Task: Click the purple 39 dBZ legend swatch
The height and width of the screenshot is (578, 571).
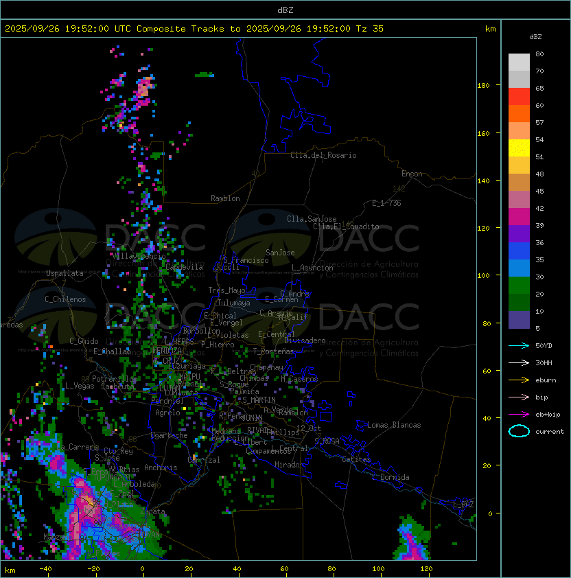Action: click(x=519, y=233)
